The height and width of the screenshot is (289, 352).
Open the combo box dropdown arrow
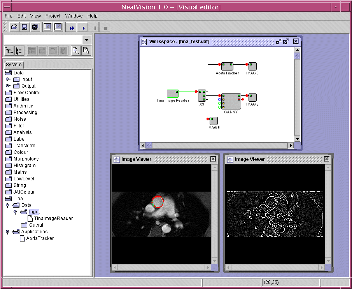(87, 40)
